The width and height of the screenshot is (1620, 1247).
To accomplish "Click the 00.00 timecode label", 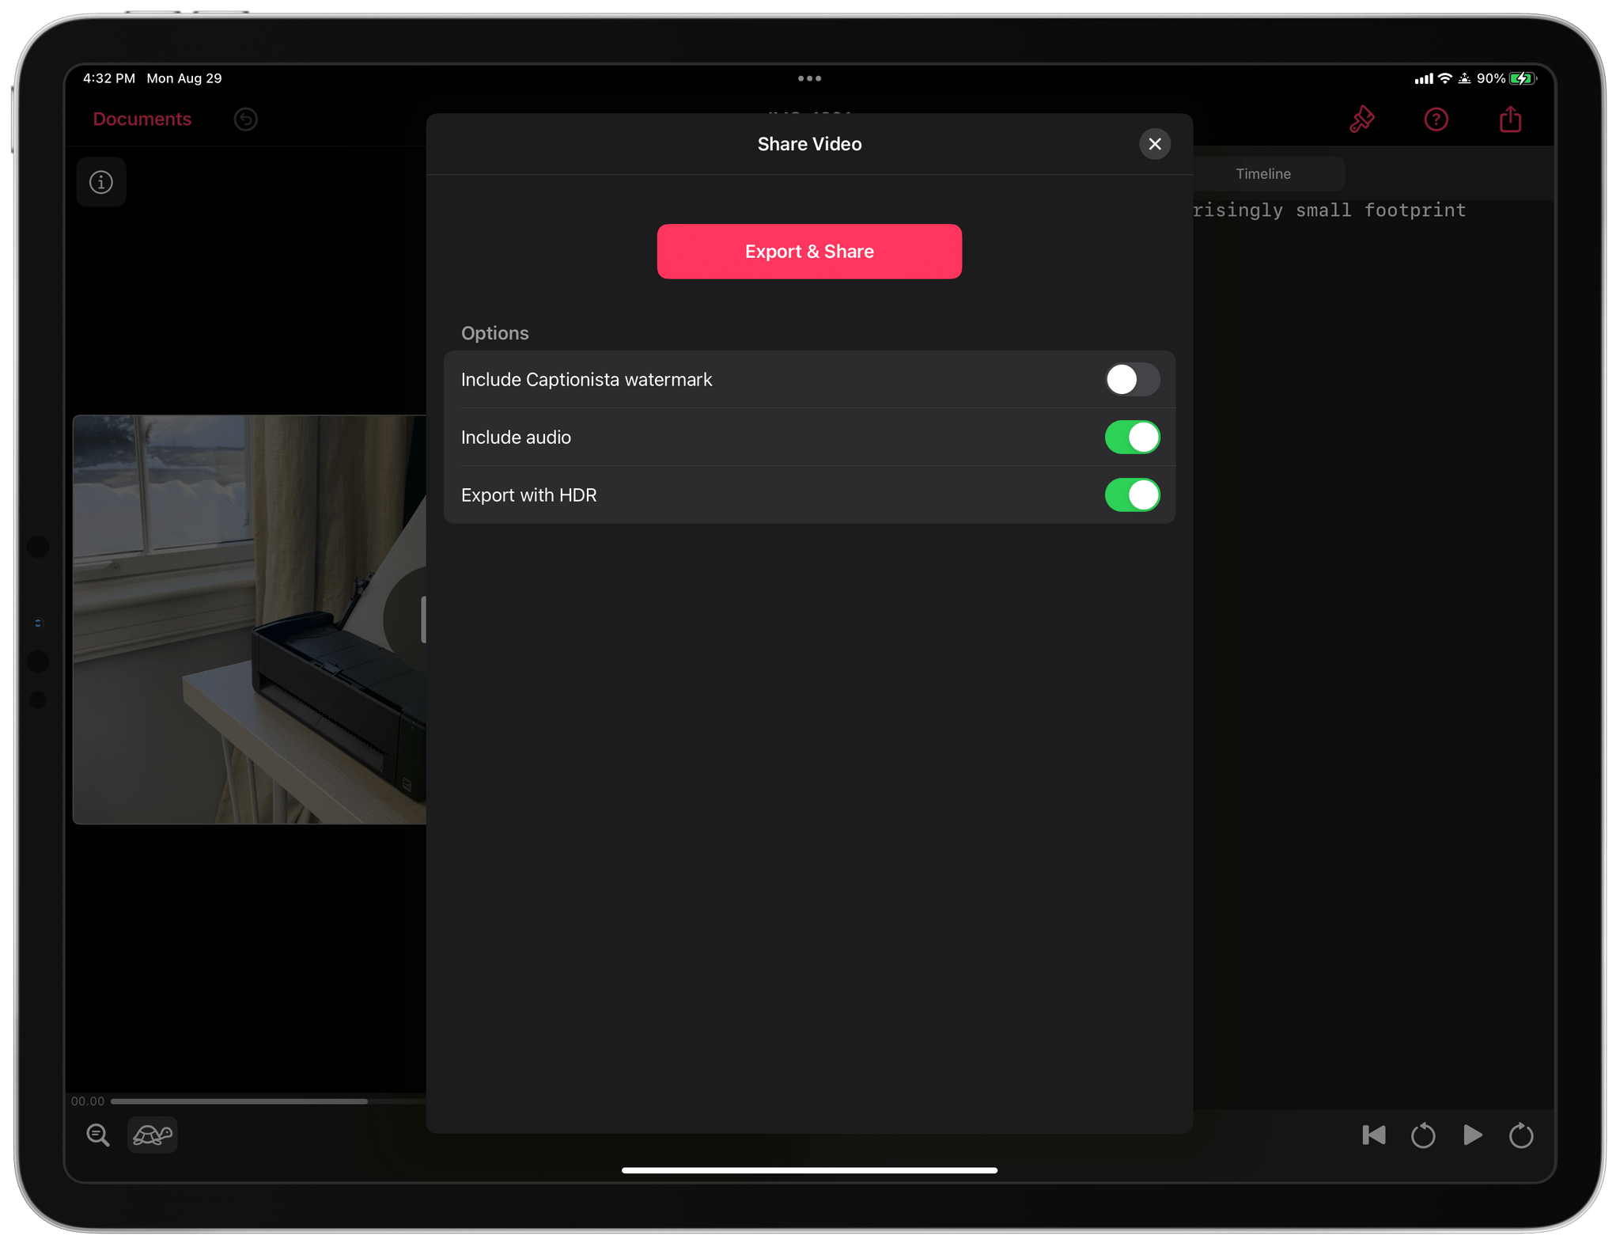I will (88, 1101).
